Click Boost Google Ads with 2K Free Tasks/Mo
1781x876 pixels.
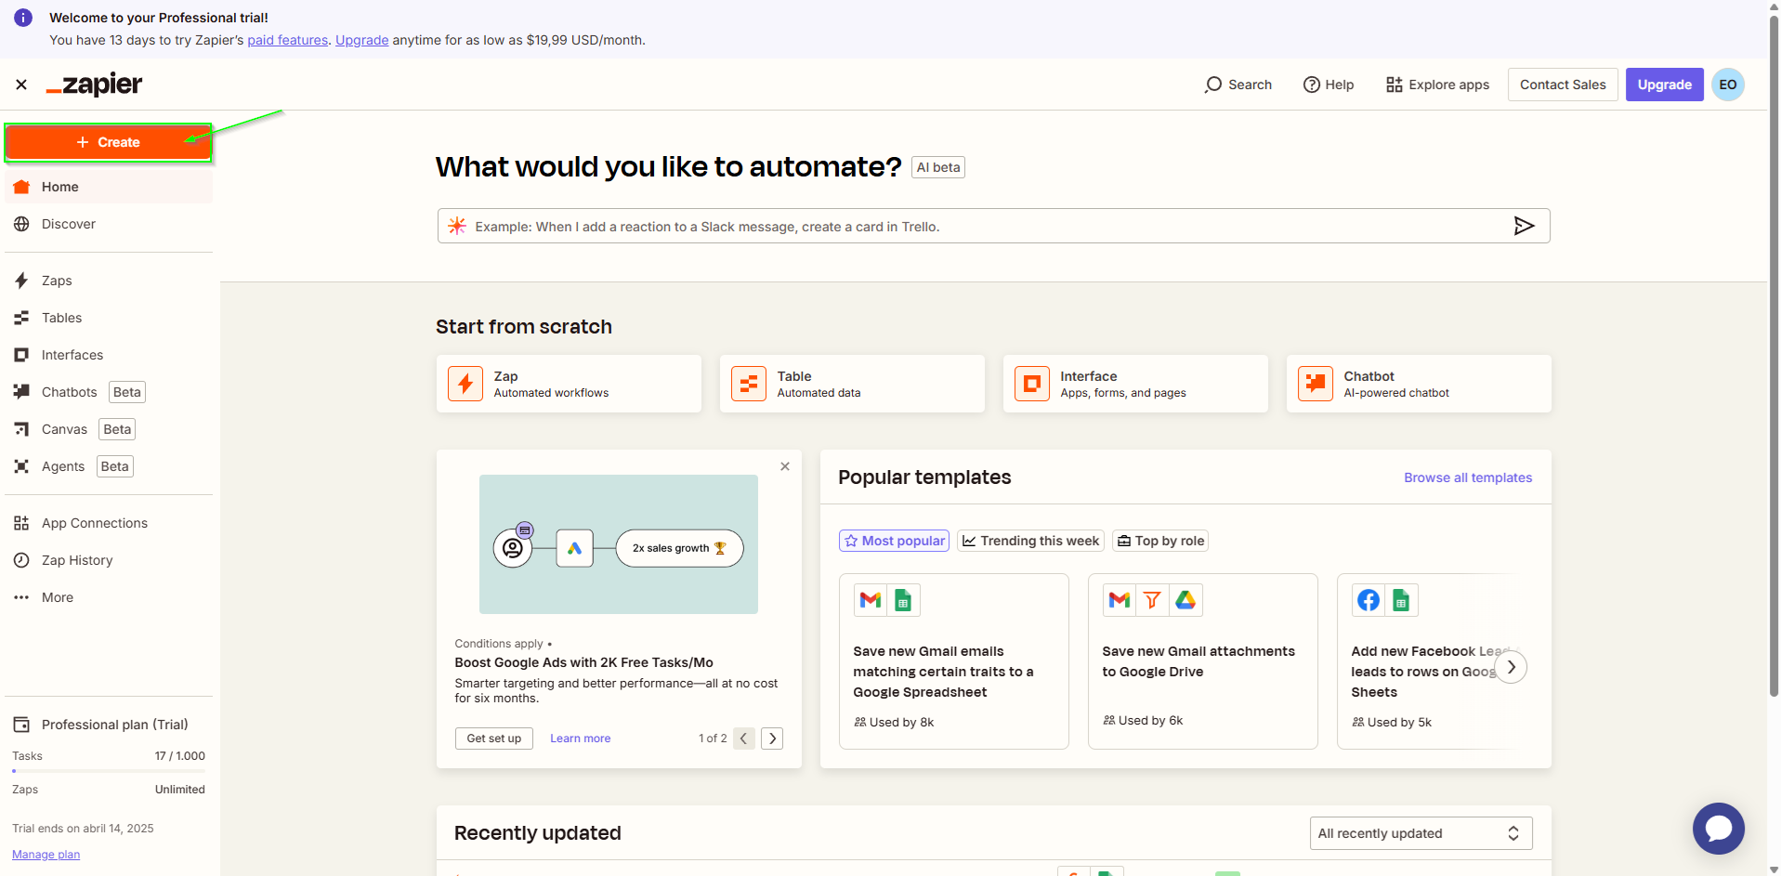(x=583, y=662)
